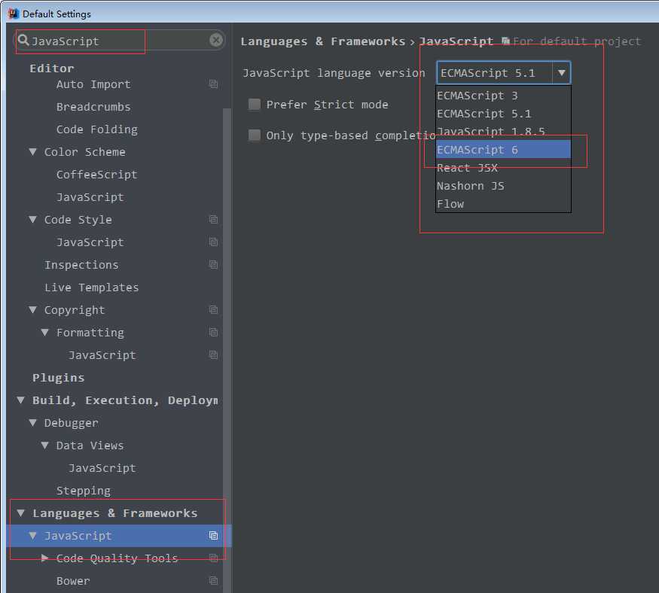Click the Languages & Frameworks breadcrumb link
This screenshot has height=593, width=659.
(x=322, y=41)
